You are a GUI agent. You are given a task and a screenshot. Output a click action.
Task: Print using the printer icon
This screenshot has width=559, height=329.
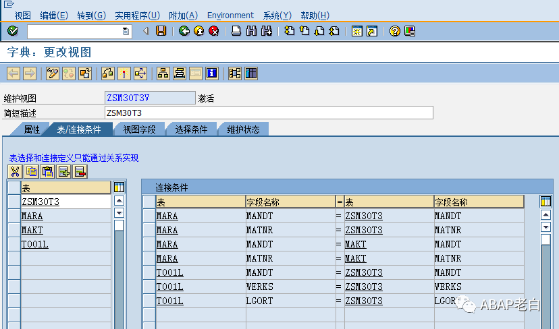[236, 31]
